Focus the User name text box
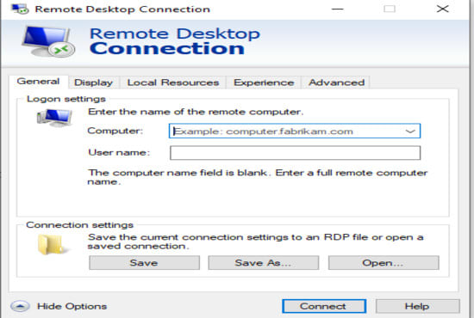 point(295,153)
